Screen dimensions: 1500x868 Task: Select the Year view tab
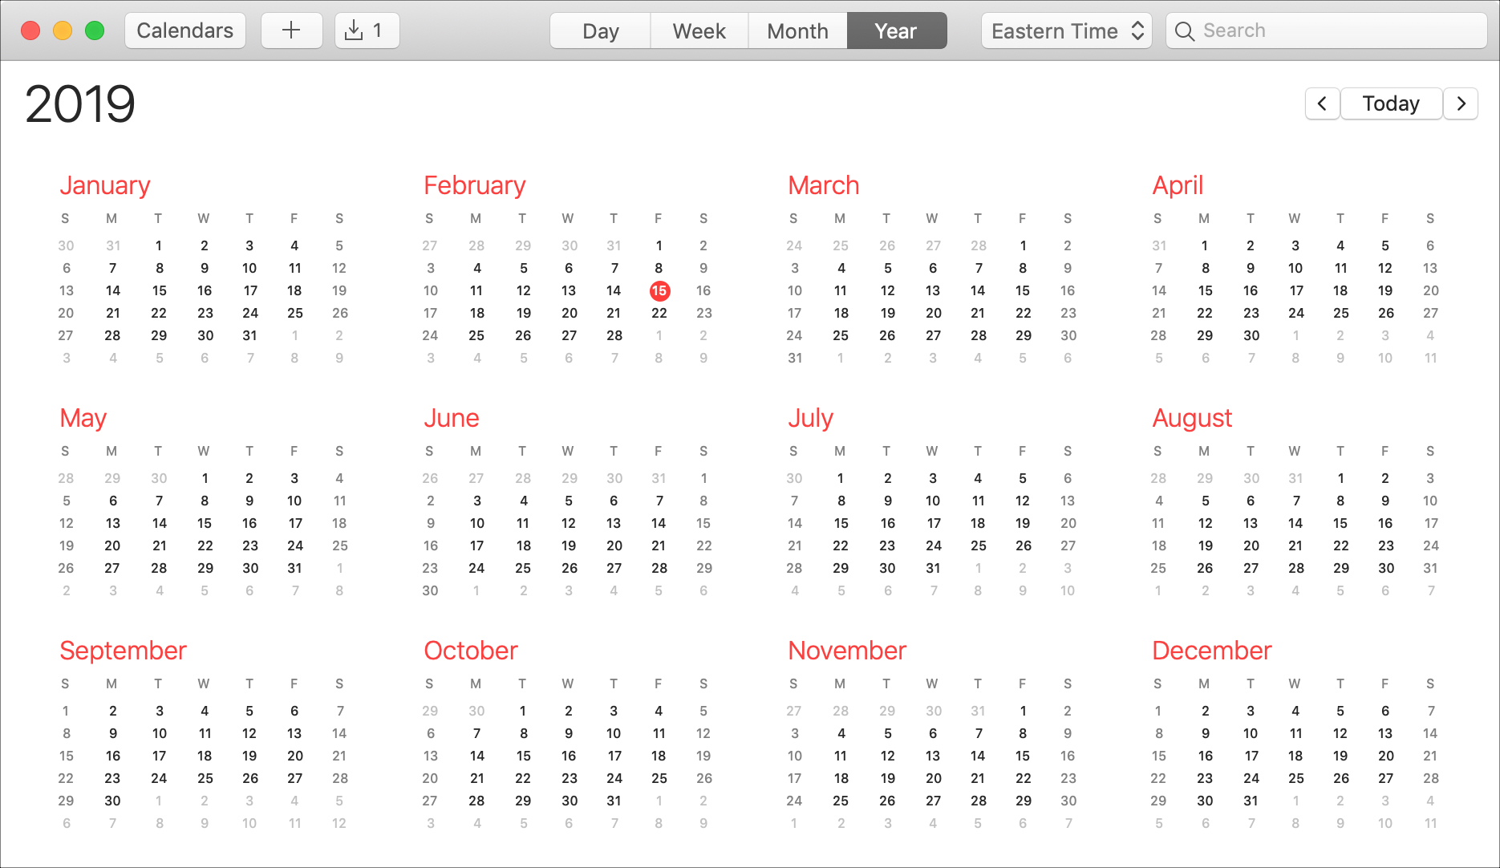pyautogui.click(x=896, y=30)
